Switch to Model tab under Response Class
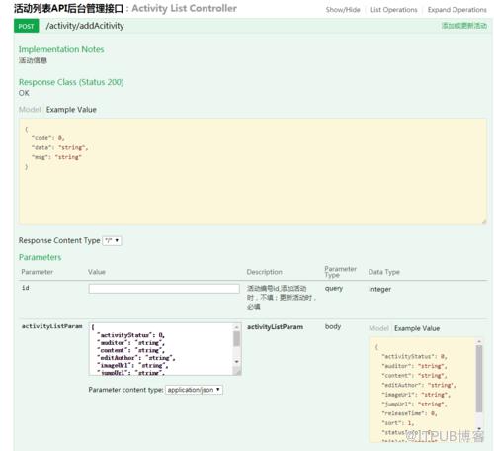 click(x=30, y=110)
